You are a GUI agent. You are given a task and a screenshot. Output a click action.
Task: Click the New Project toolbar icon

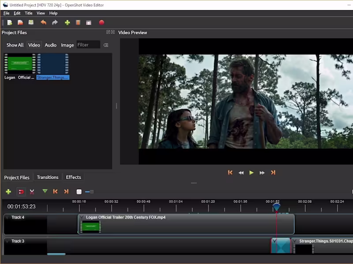pyautogui.click(x=10, y=22)
